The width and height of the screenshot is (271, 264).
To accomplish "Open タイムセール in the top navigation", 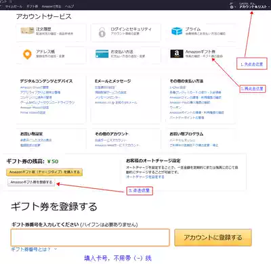I will pos(14,6).
